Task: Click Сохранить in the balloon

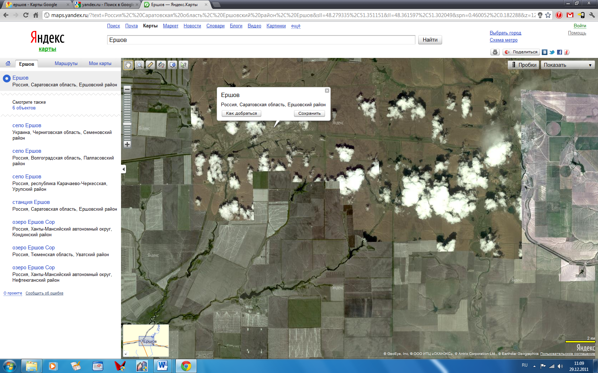Action: pos(309,113)
